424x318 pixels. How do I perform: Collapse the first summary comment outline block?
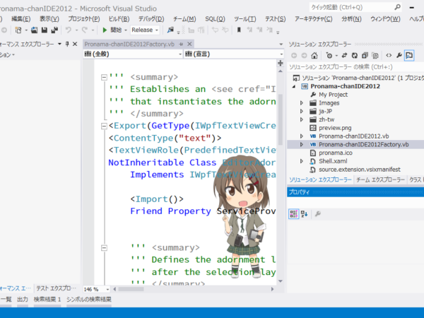pyautogui.click(x=104, y=77)
